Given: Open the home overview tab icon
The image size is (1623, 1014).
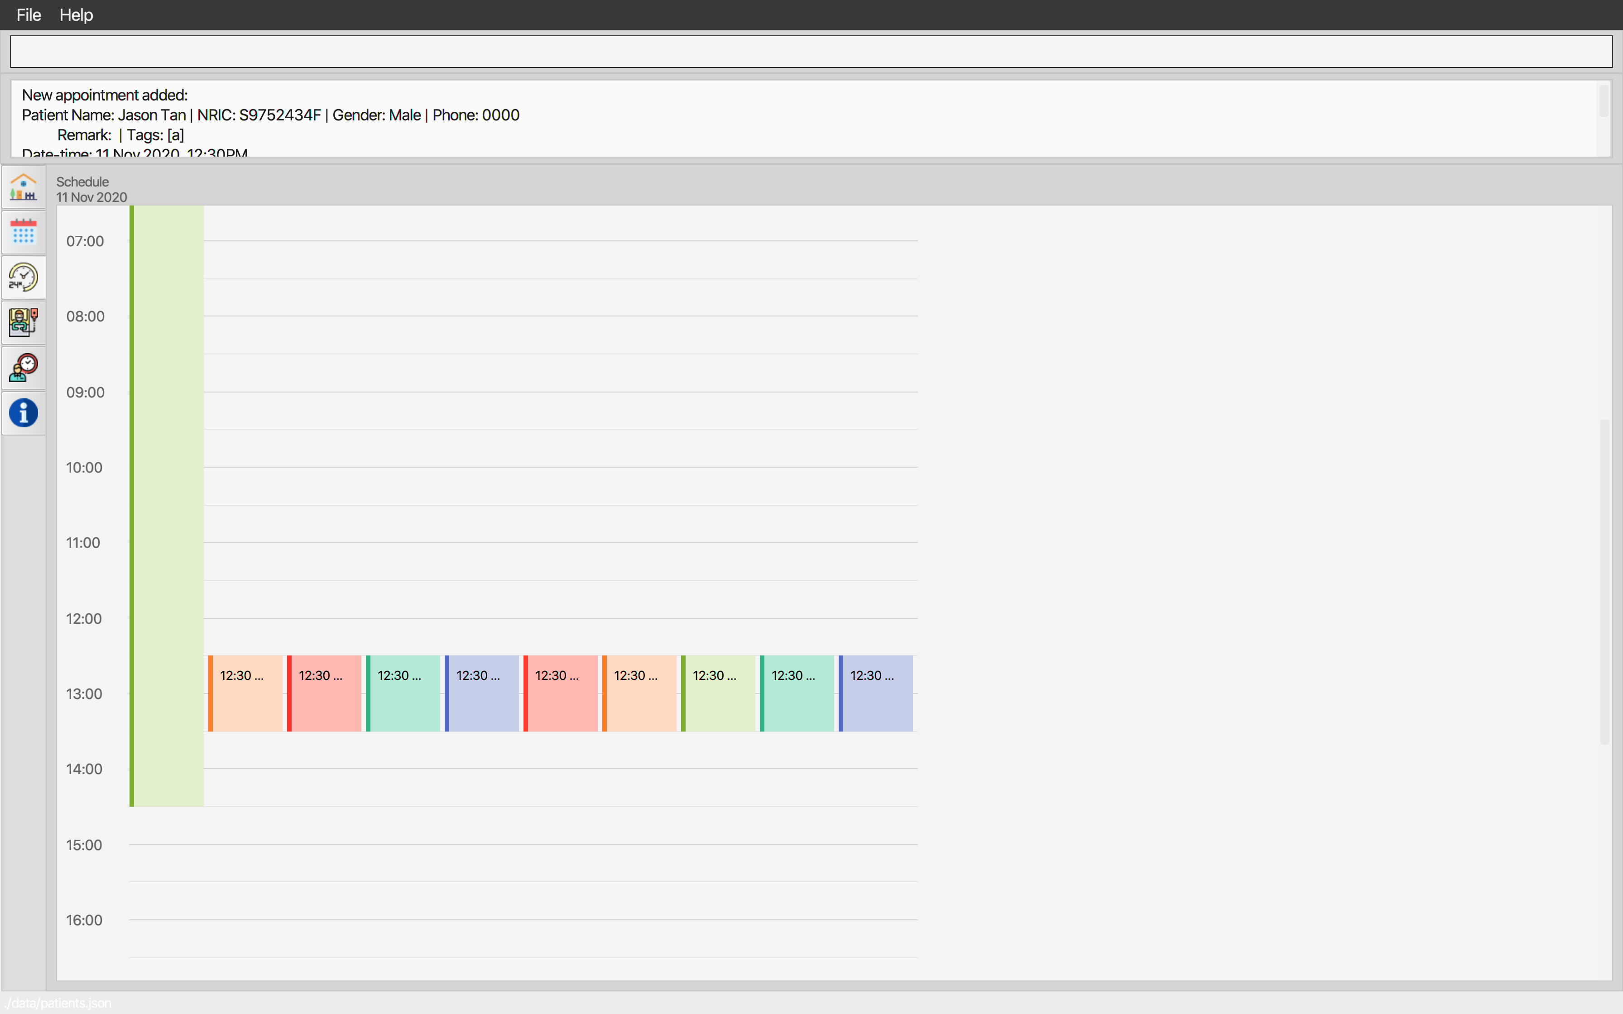Looking at the screenshot, I should pyautogui.click(x=24, y=187).
